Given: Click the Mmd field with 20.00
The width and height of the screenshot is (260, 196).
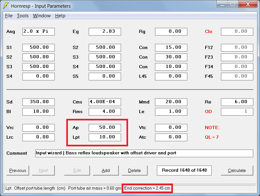Looking at the screenshot, I should point(171,102).
